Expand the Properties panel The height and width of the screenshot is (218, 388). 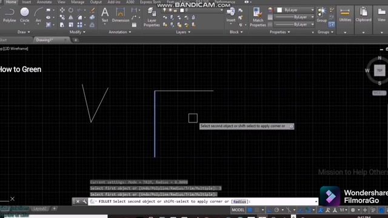(x=279, y=32)
